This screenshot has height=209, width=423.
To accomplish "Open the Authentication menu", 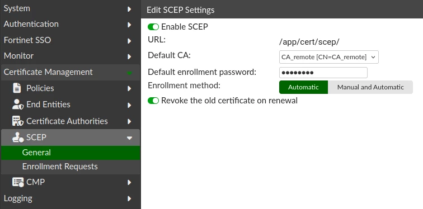I will pos(70,24).
